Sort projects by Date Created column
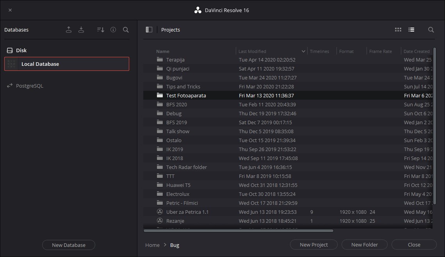Image resolution: width=445 pixels, height=257 pixels. point(417,51)
